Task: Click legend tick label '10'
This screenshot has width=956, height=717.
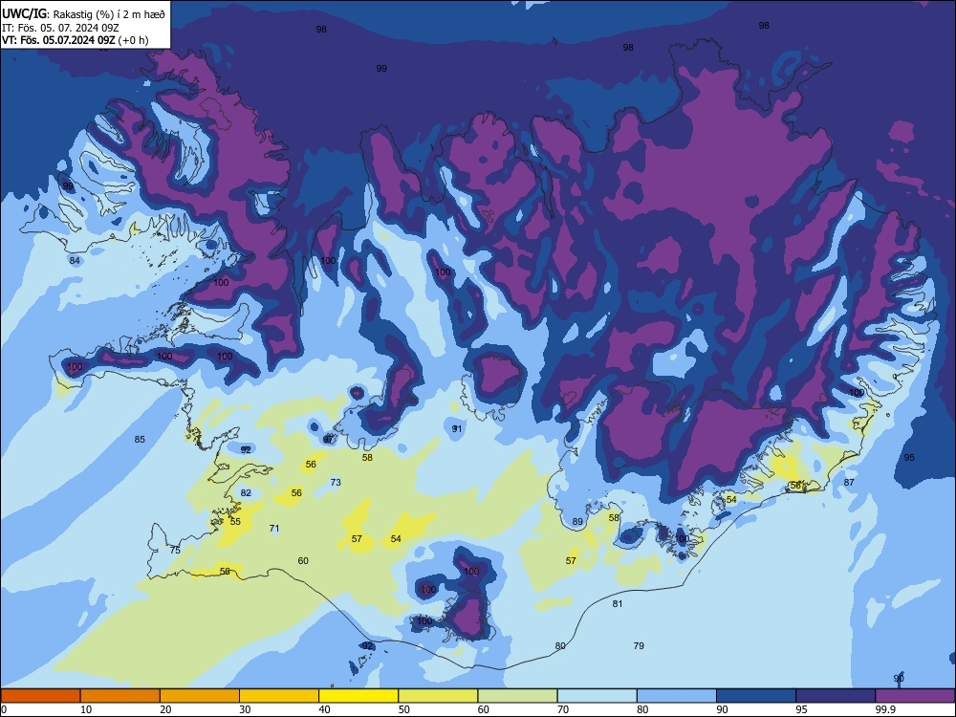Action: click(x=86, y=709)
